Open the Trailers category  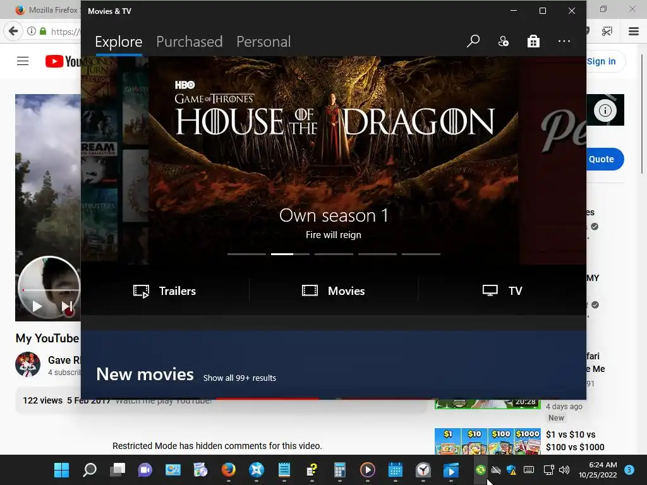pos(165,290)
